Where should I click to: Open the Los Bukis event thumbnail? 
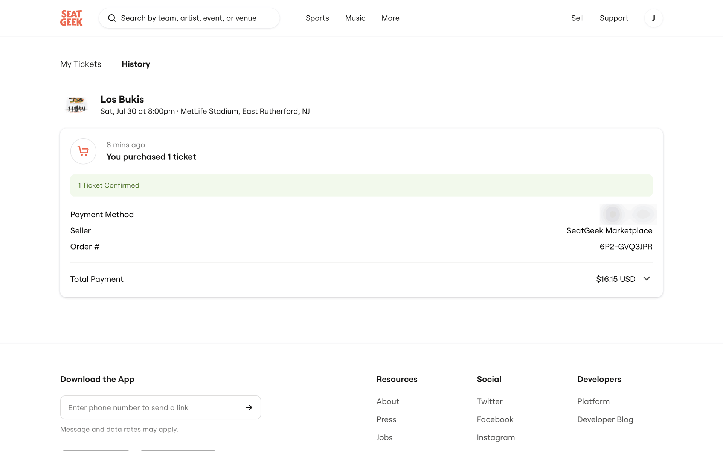click(76, 104)
